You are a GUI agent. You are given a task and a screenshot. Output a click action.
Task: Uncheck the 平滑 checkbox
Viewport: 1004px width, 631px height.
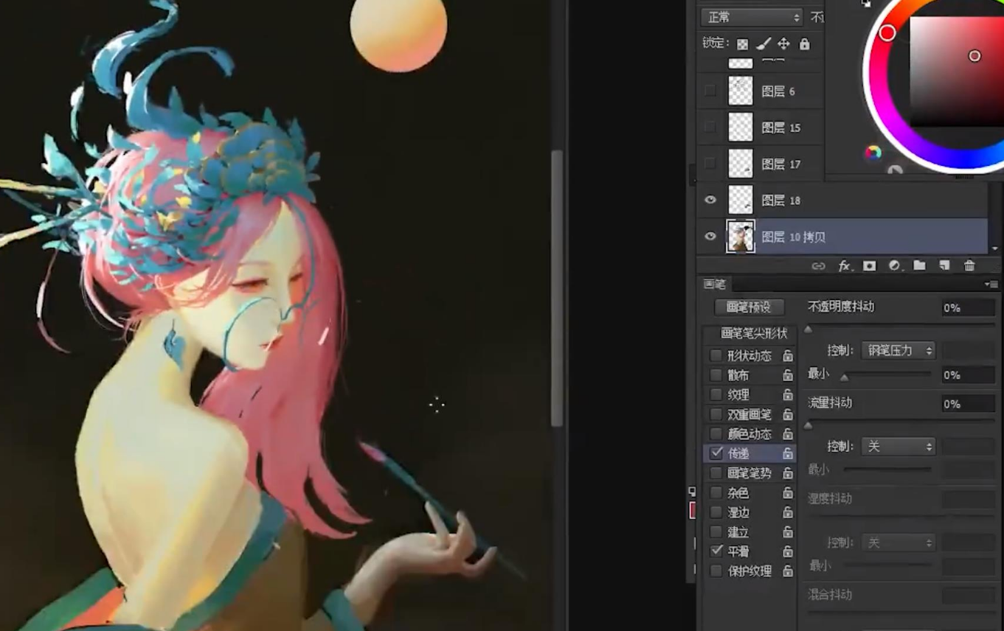tap(716, 551)
